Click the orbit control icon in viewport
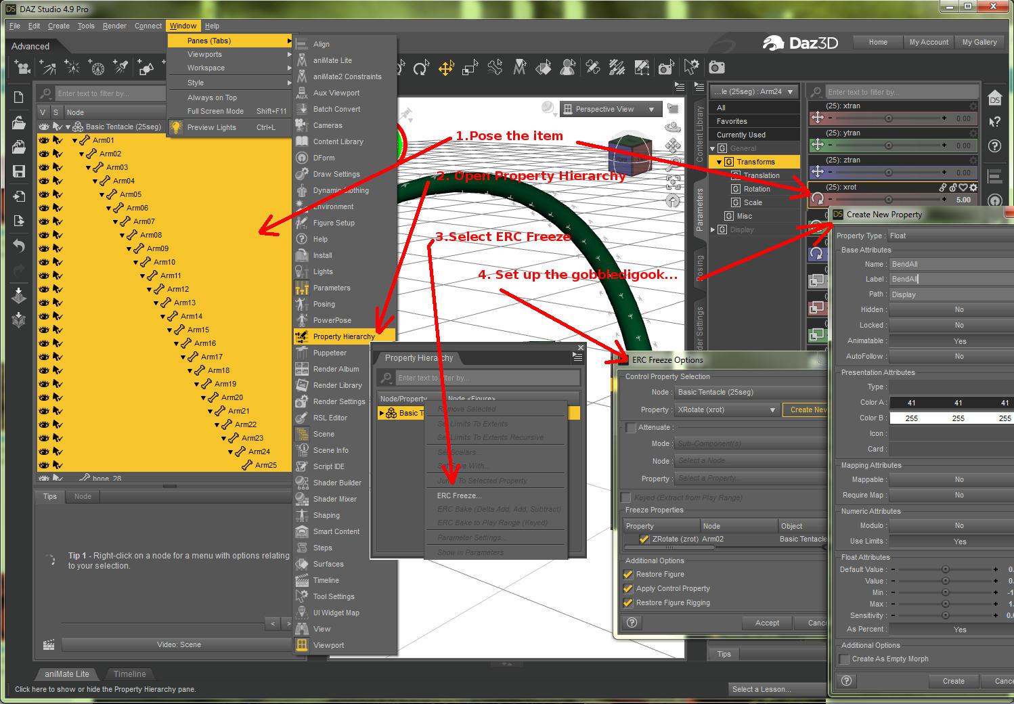Screen dimensions: 1014x704 coord(673,127)
